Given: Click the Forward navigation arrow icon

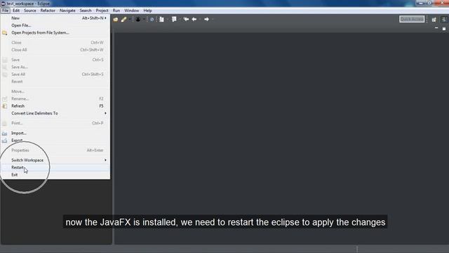Looking at the screenshot, I should coord(206,19).
